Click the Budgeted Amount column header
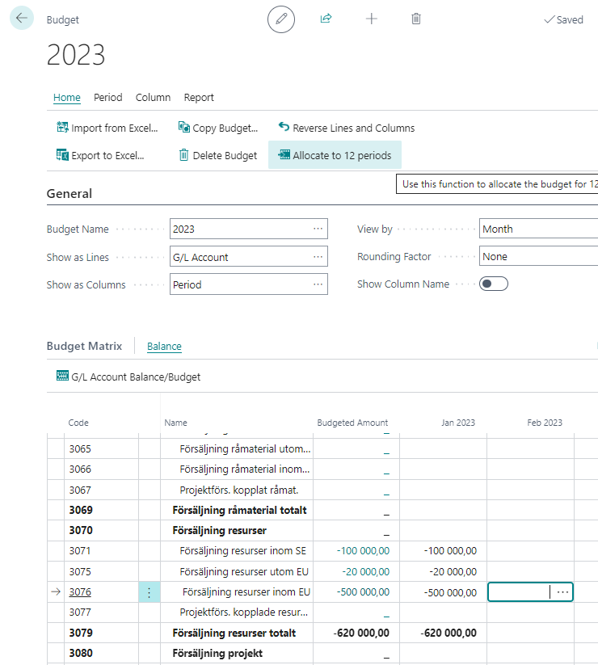Viewport: 598px width, 665px height. 352,423
